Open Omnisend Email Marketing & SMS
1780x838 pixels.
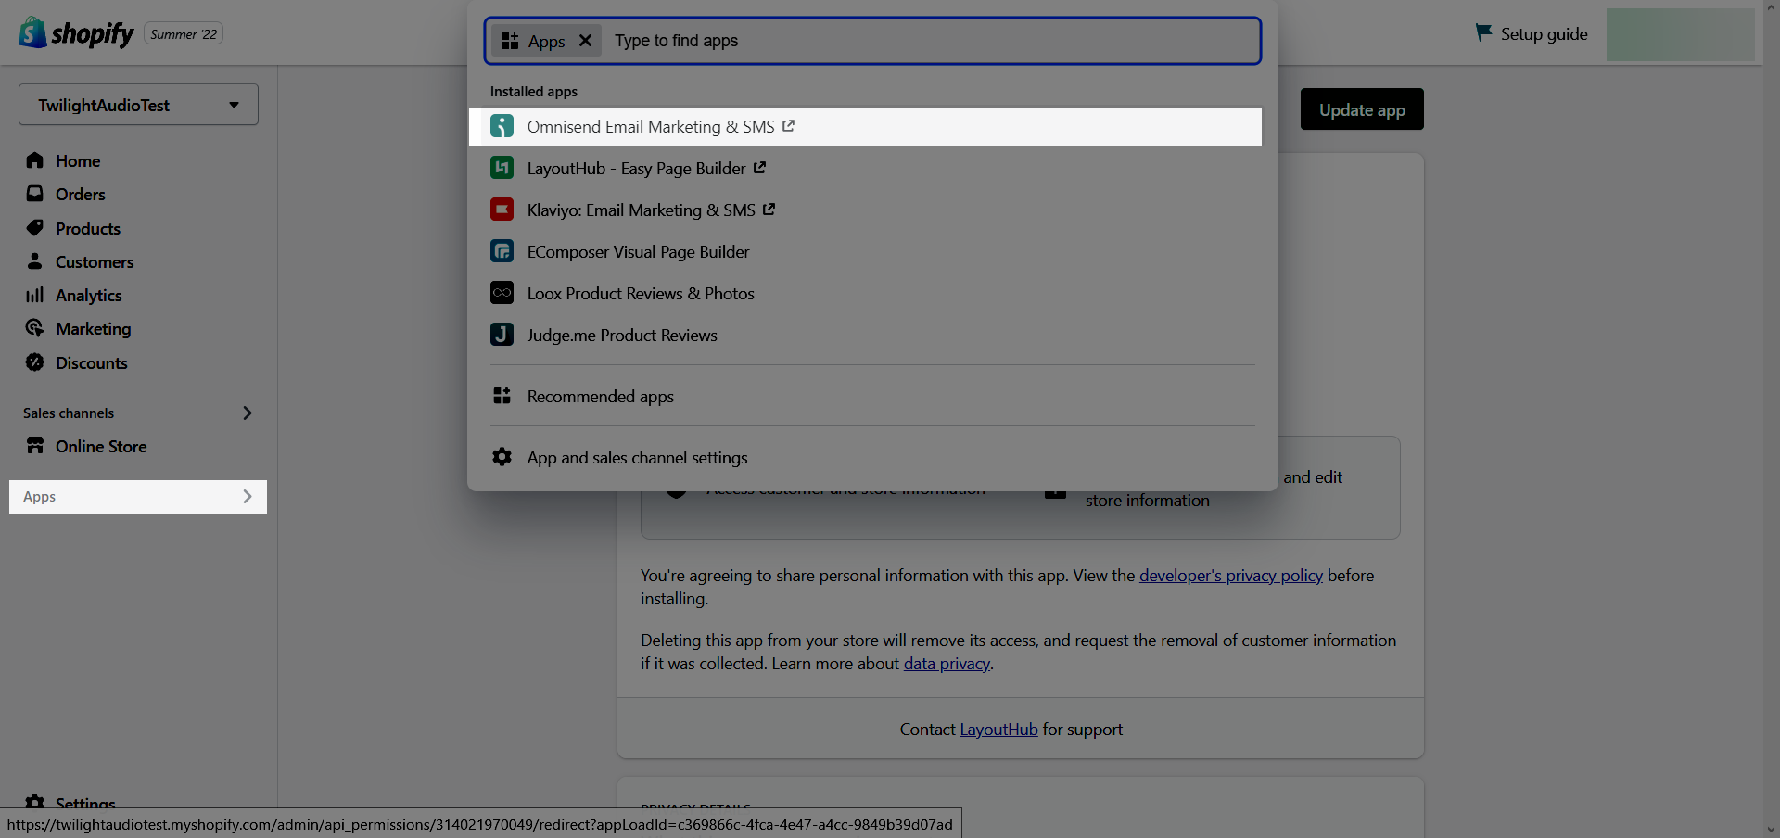[865, 126]
